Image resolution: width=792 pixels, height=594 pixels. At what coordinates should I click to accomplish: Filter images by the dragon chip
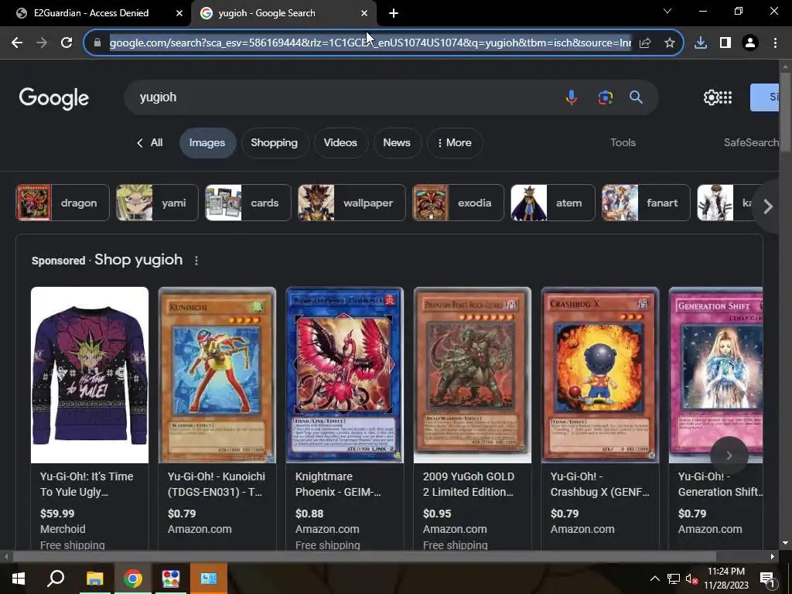63,203
